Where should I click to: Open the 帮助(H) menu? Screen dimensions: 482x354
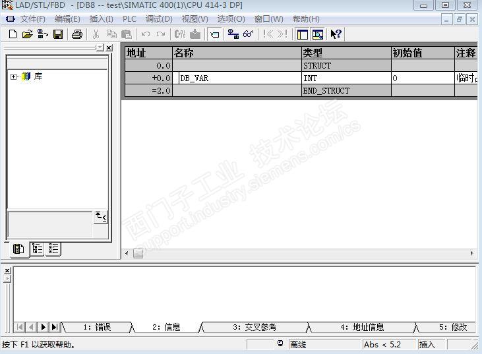(306, 19)
